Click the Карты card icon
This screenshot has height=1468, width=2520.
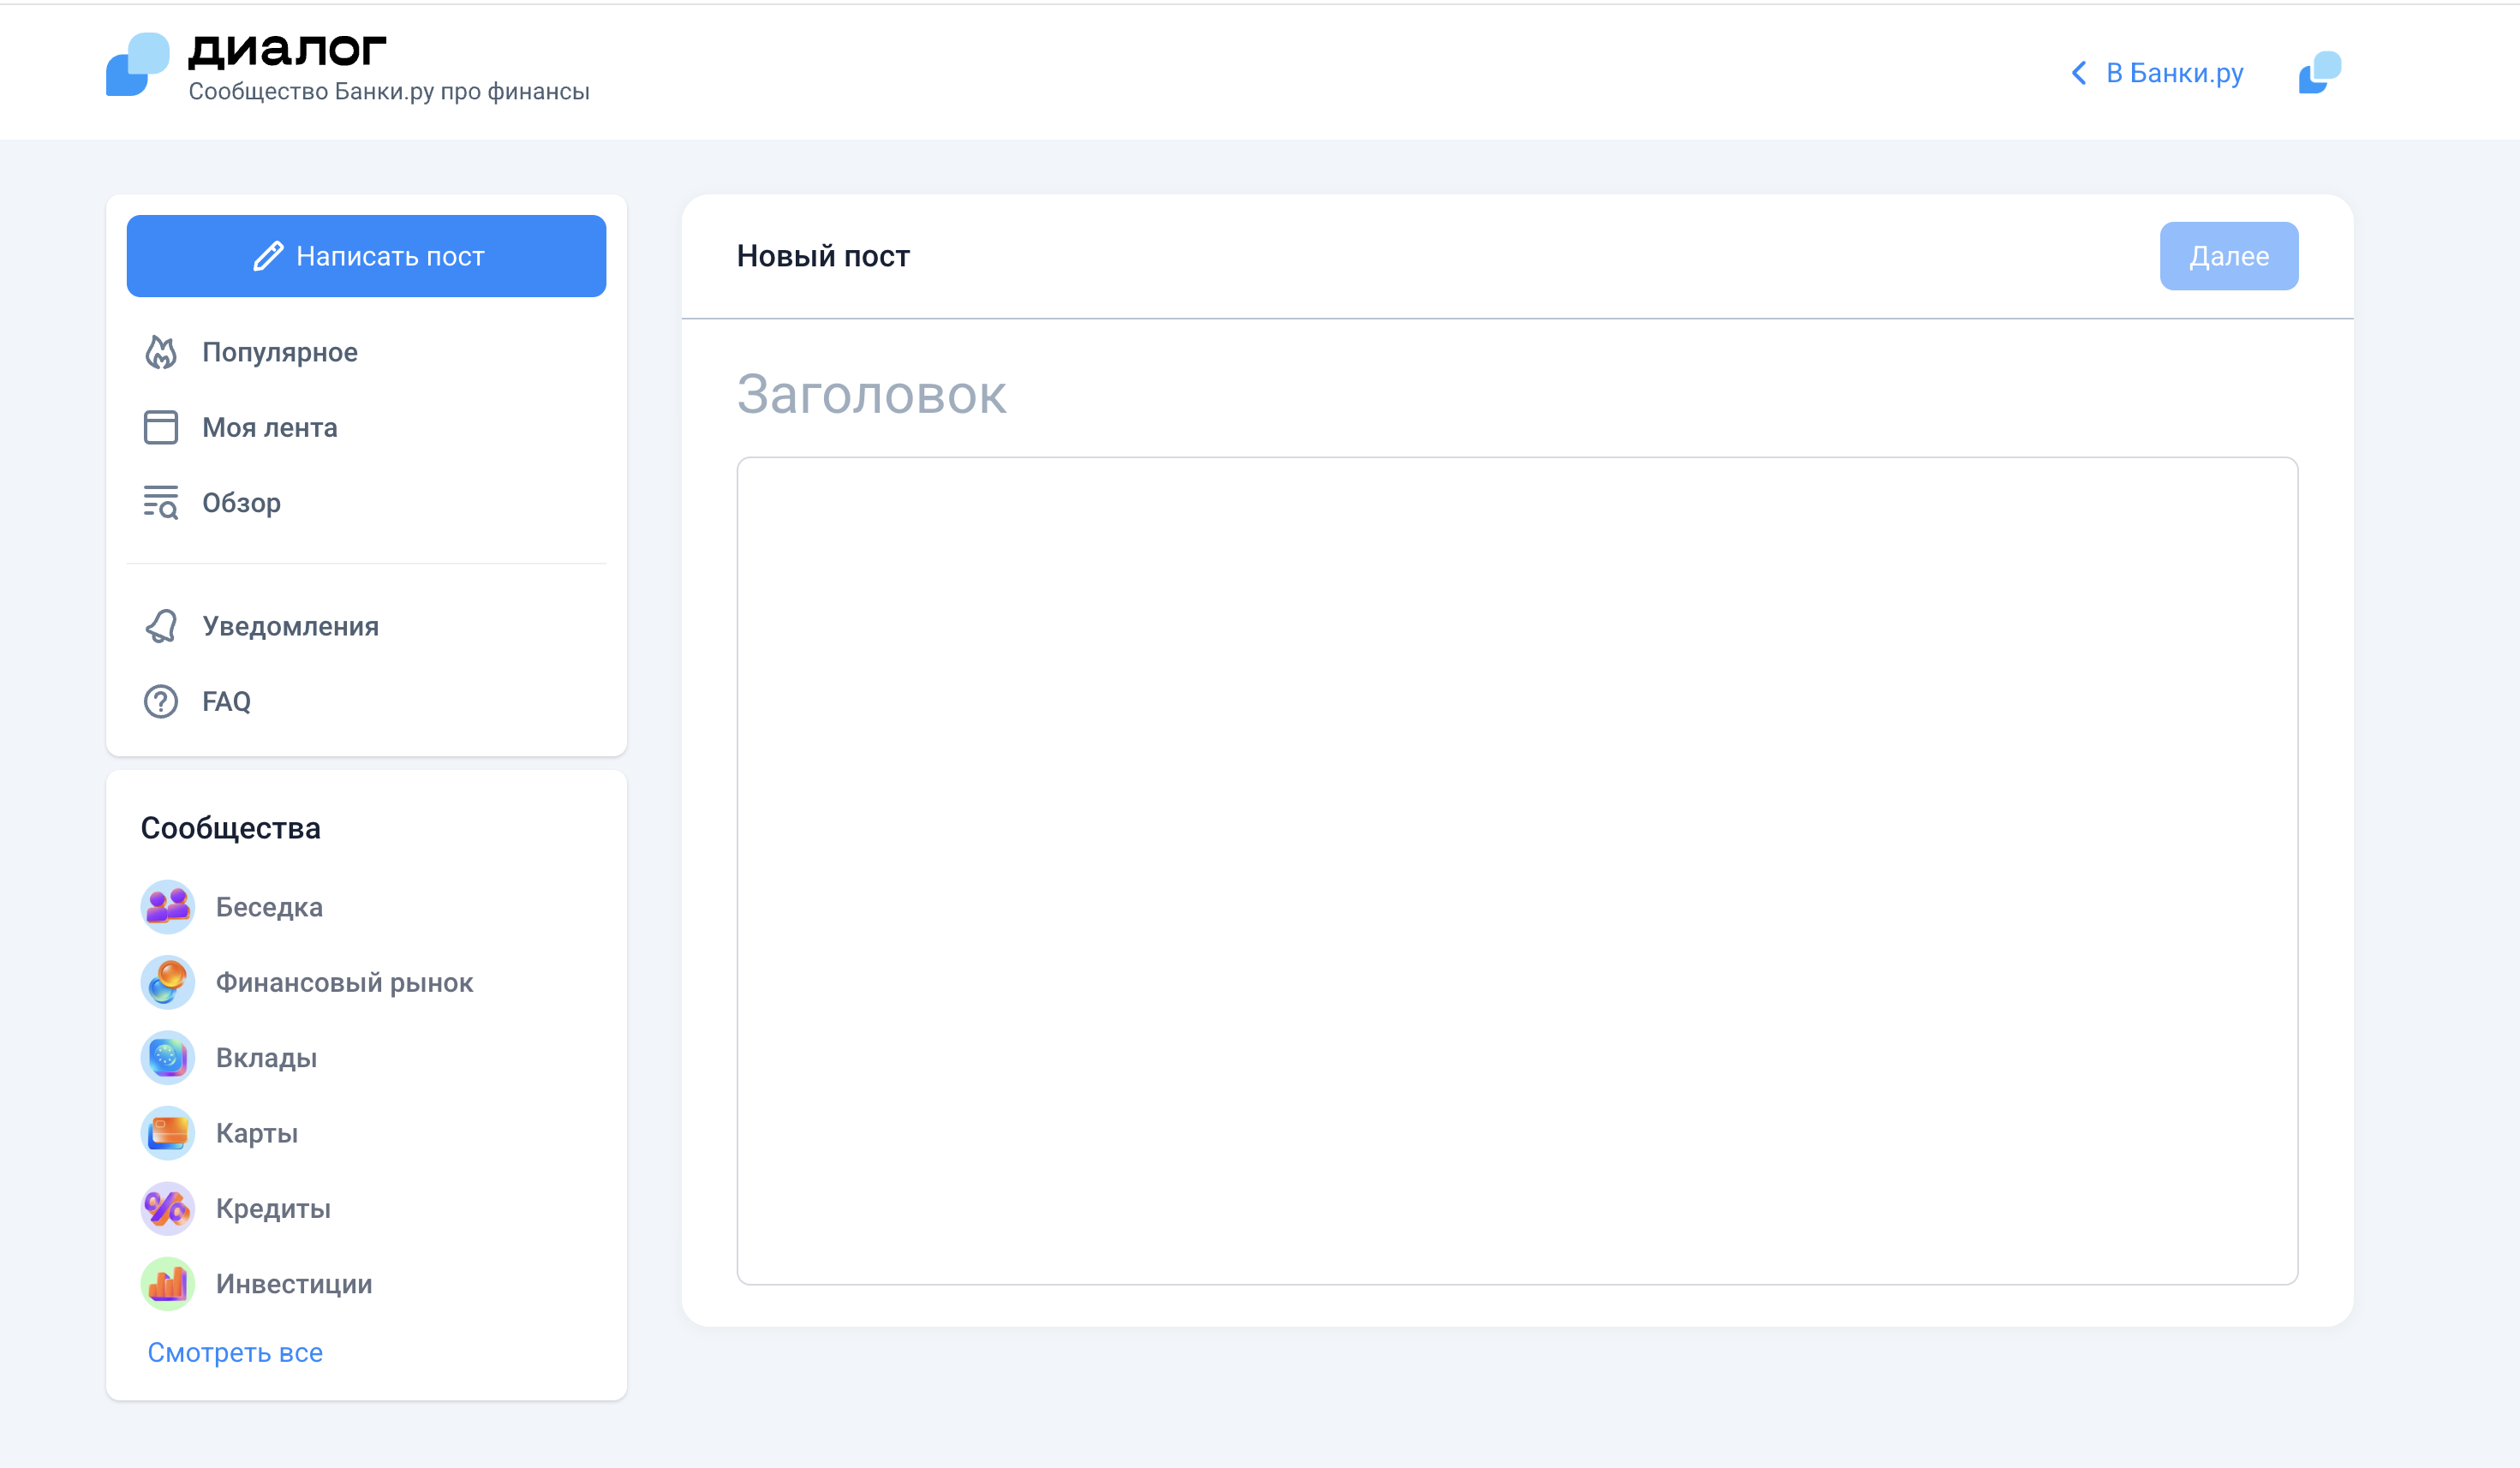(167, 1133)
